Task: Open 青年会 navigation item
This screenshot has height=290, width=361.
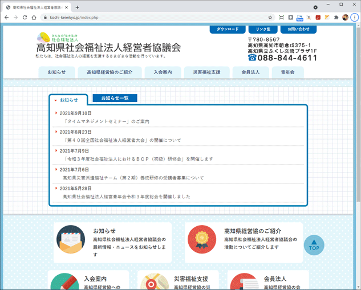Action: pos(288,72)
